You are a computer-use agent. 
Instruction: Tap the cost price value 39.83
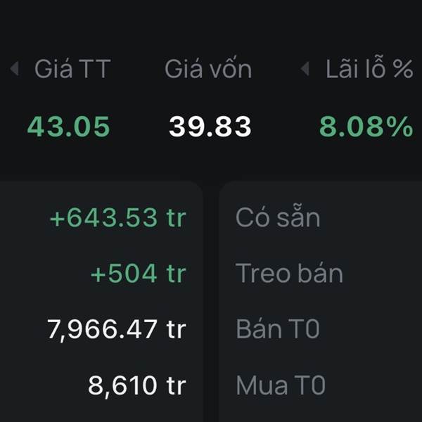(x=210, y=127)
